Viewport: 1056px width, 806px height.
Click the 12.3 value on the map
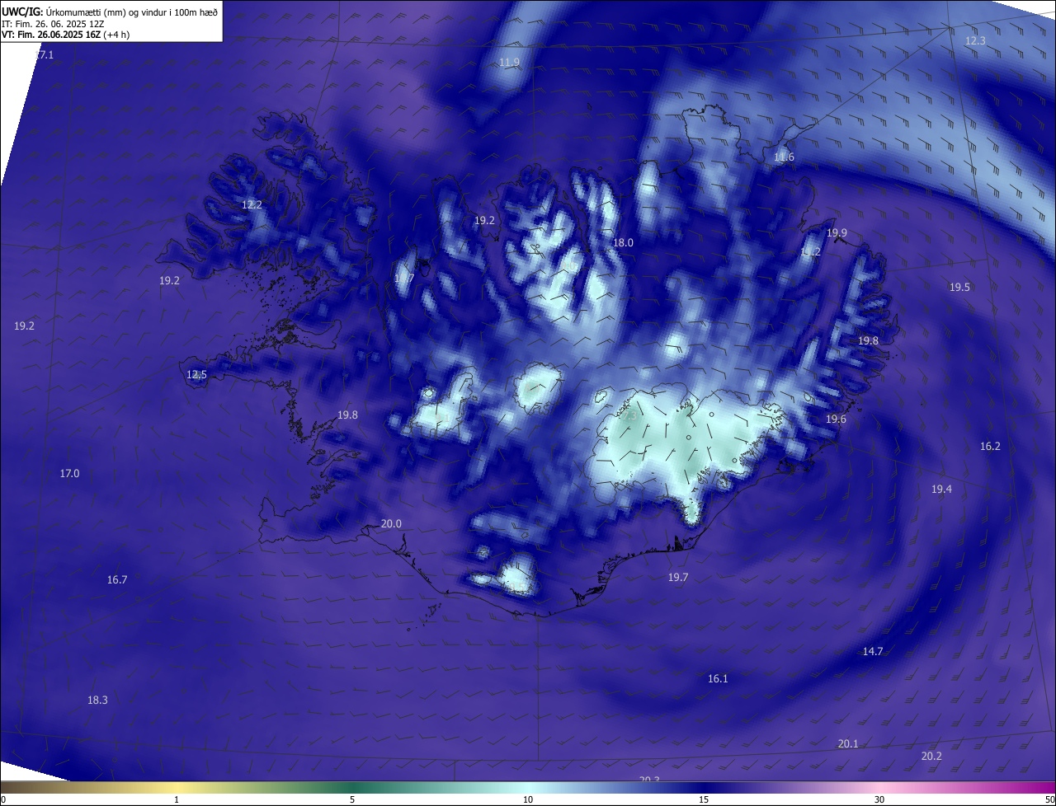[975, 40]
